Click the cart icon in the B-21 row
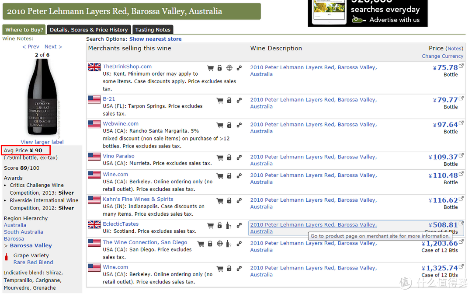The height and width of the screenshot is (294, 472). [x=220, y=101]
